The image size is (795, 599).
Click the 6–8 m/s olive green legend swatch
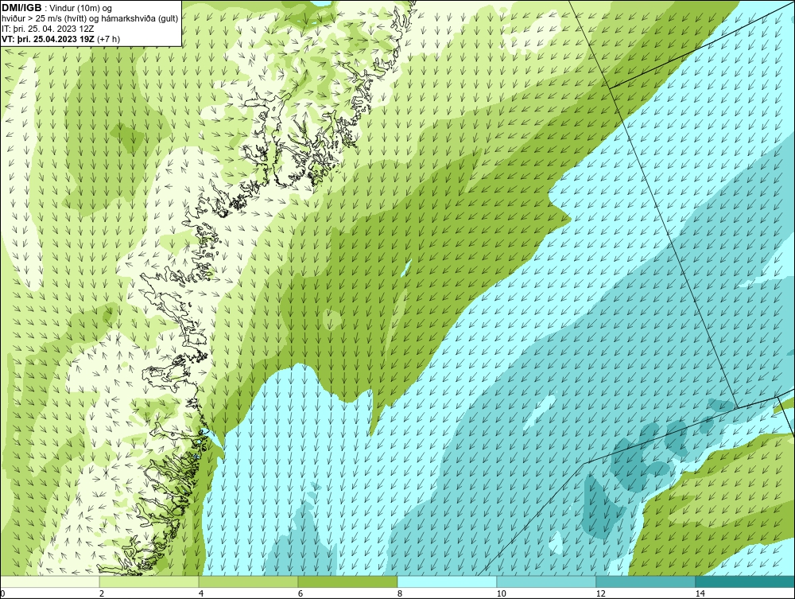tap(348, 581)
